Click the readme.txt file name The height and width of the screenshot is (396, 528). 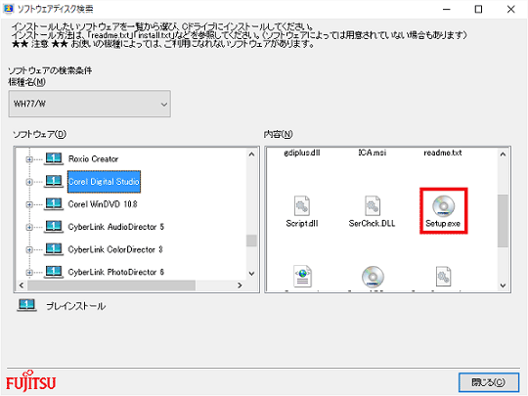(x=443, y=153)
